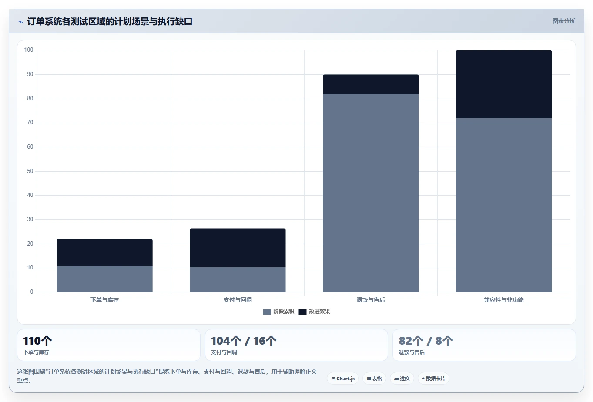Click the 下单与库存 light segment of the bar
The height and width of the screenshot is (402, 593).
click(104, 279)
